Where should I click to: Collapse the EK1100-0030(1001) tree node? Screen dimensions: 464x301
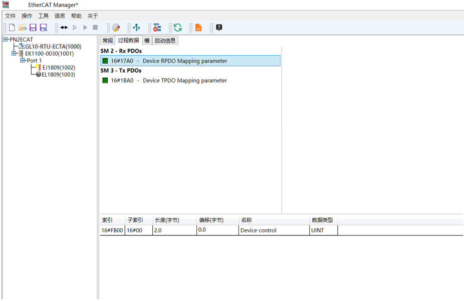14,54
